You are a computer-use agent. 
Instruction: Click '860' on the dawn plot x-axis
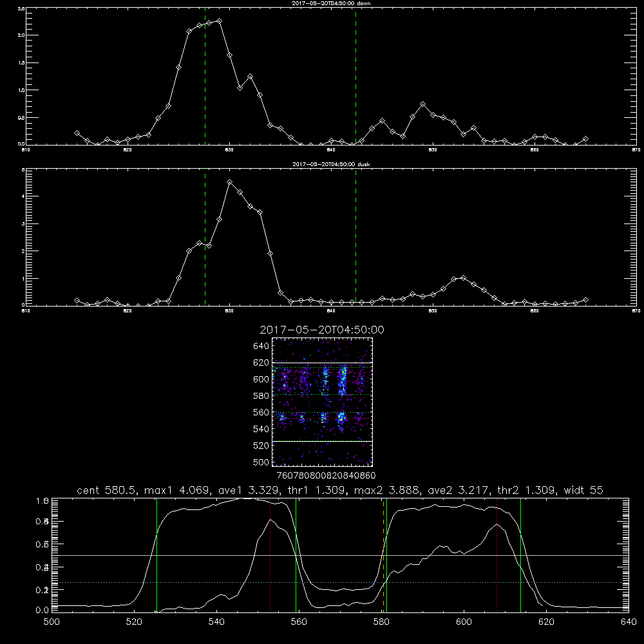[535, 150]
